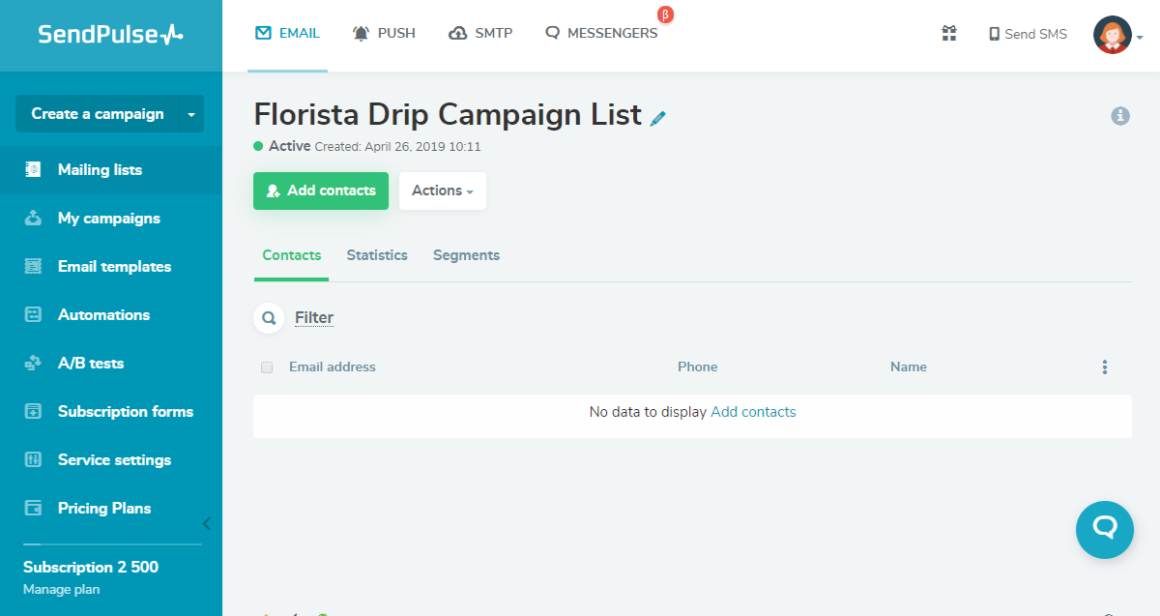Open the live chat bubble
The height and width of the screenshot is (616, 1160).
pyautogui.click(x=1104, y=529)
